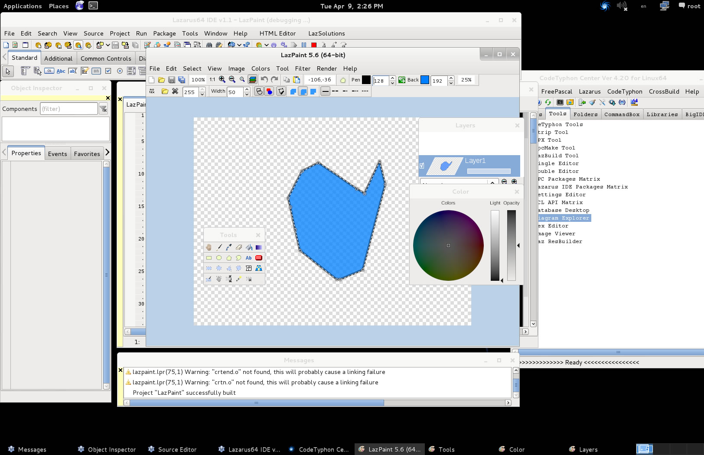This screenshot has height=455, width=704.
Task: Select the Pen drawing tool
Action: [219, 247]
